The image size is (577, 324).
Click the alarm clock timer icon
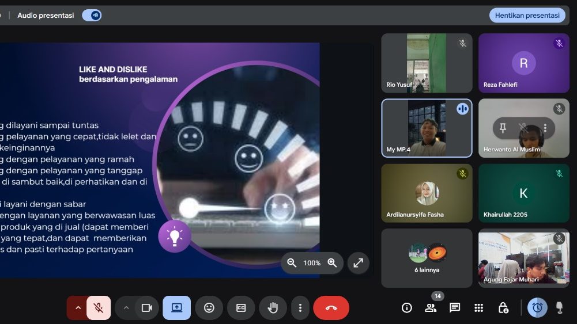coord(537,308)
